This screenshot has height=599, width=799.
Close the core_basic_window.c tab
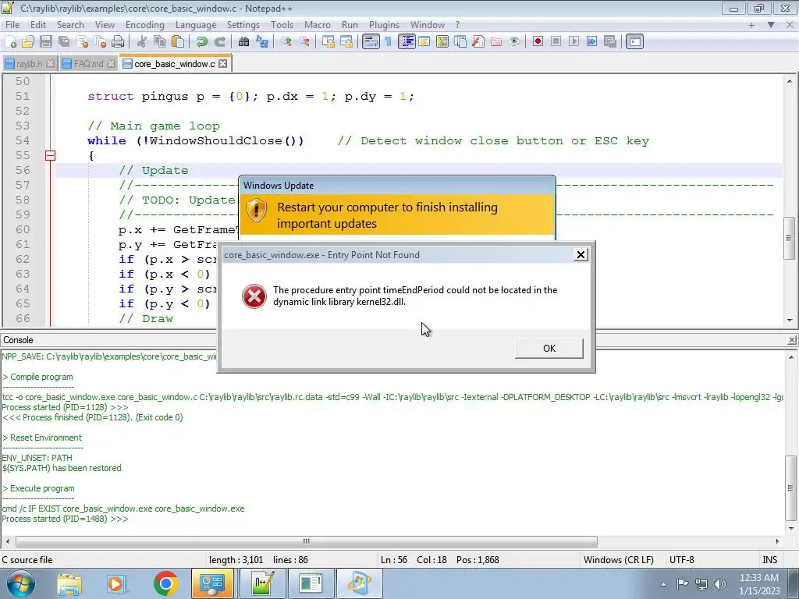(x=222, y=64)
